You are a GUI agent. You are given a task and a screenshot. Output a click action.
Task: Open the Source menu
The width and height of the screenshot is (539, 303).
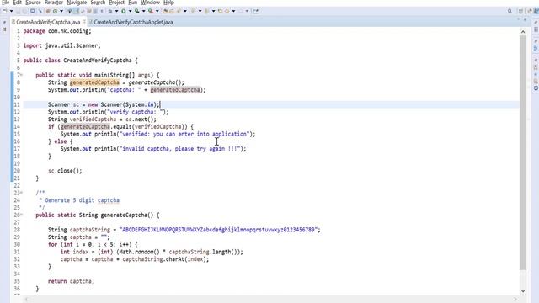coord(33,3)
